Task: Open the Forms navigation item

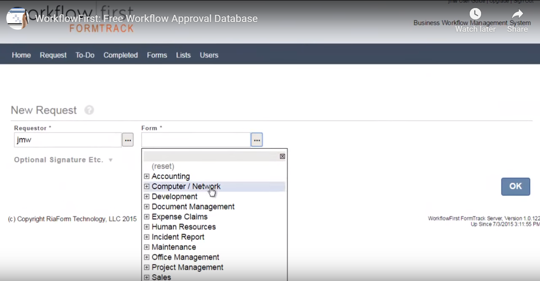Action: 157,55
